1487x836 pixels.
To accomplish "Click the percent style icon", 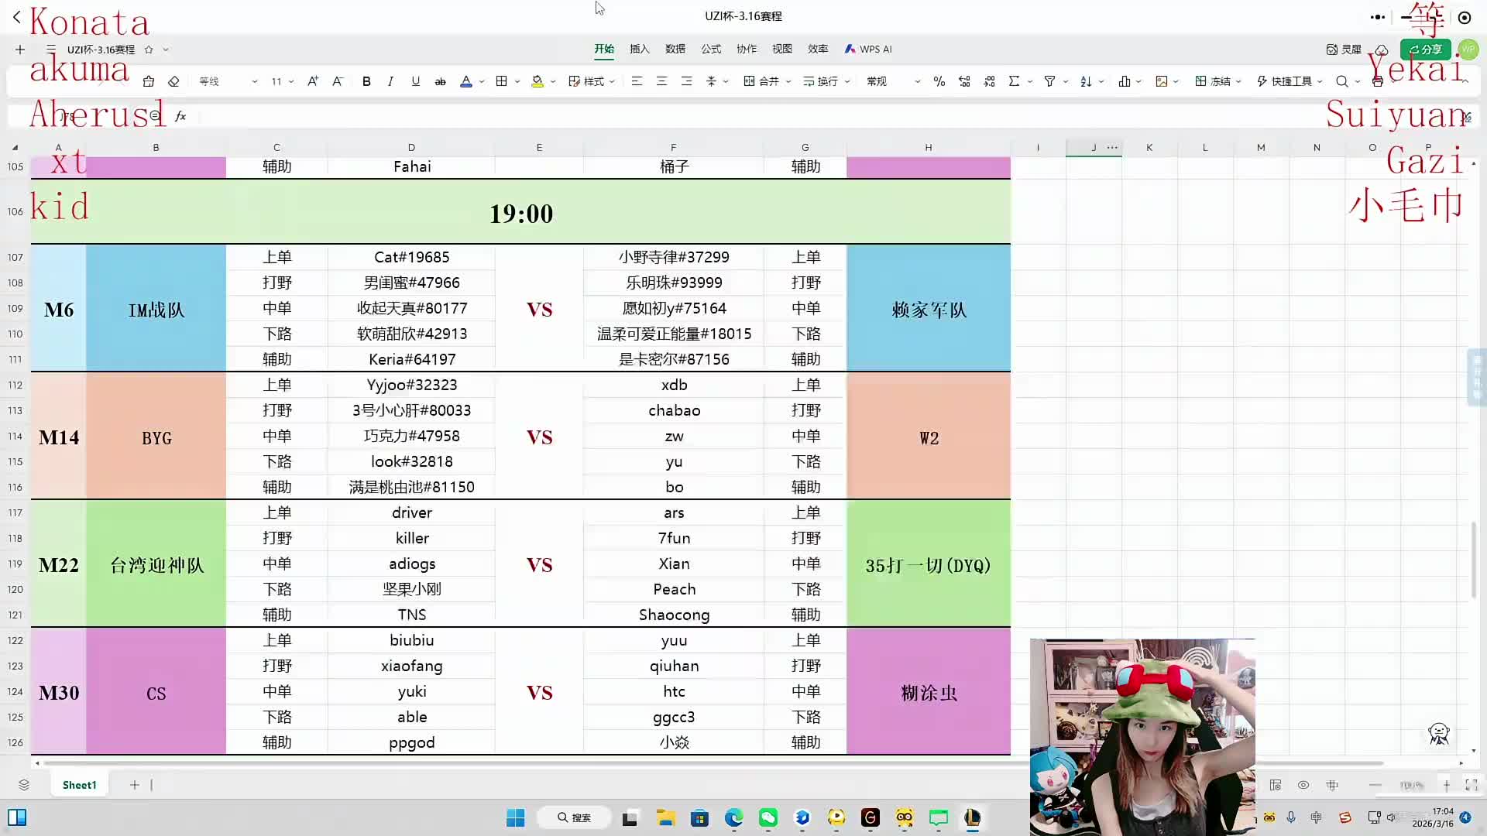I will (939, 81).
